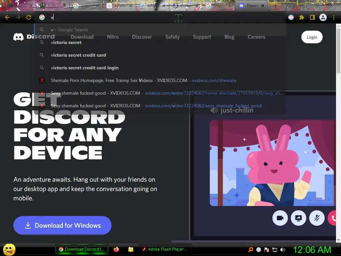Go back with the browser back arrow

coord(7,17)
